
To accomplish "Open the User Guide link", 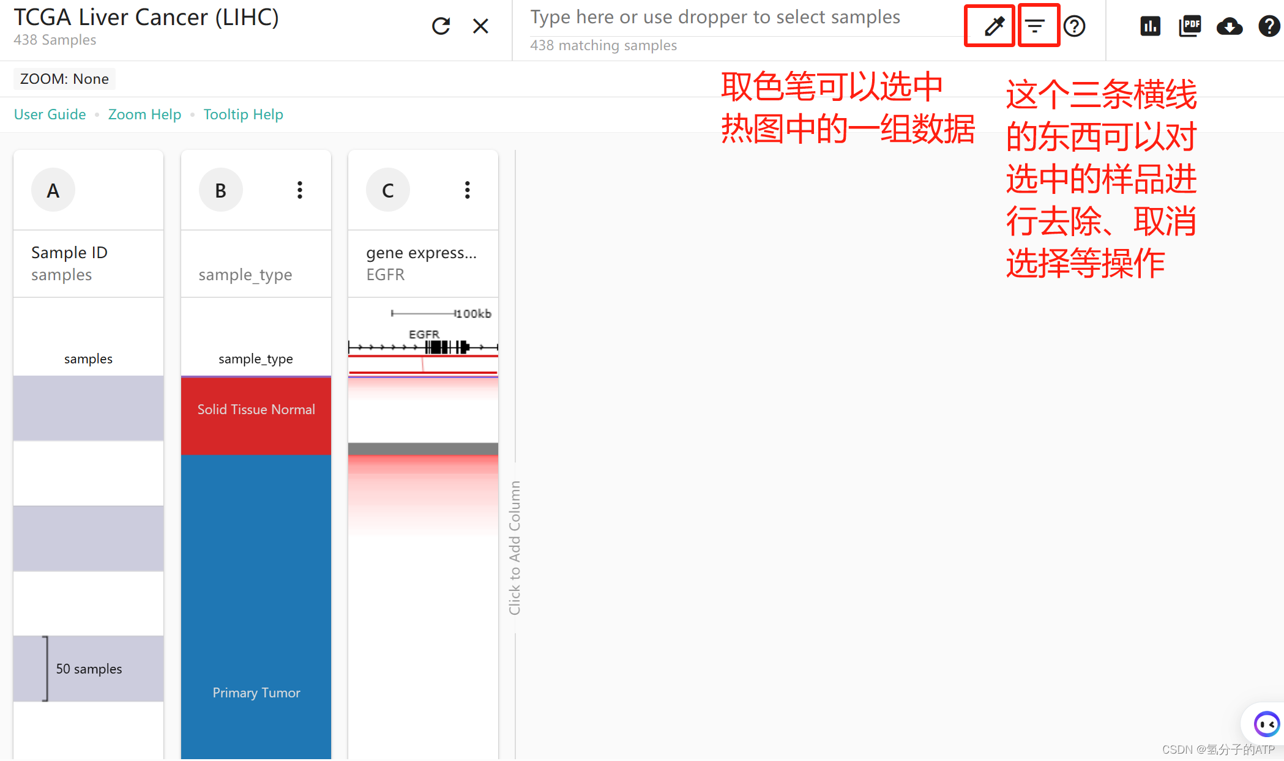I will (x=50, y=114).
